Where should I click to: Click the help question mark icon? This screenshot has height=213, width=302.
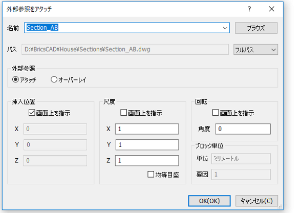point(249,9)
